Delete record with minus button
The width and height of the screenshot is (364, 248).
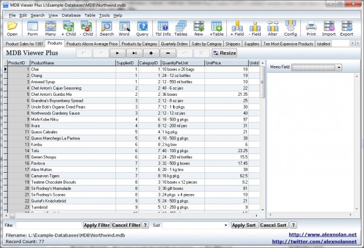point(168,53)
